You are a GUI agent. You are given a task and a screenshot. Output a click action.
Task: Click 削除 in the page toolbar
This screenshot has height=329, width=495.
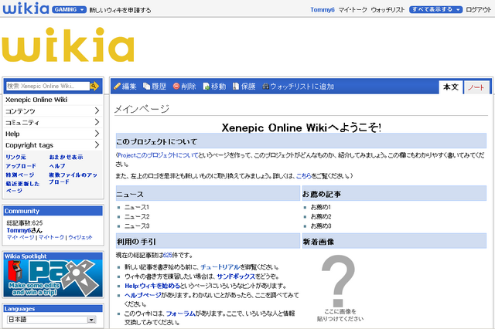189,86
